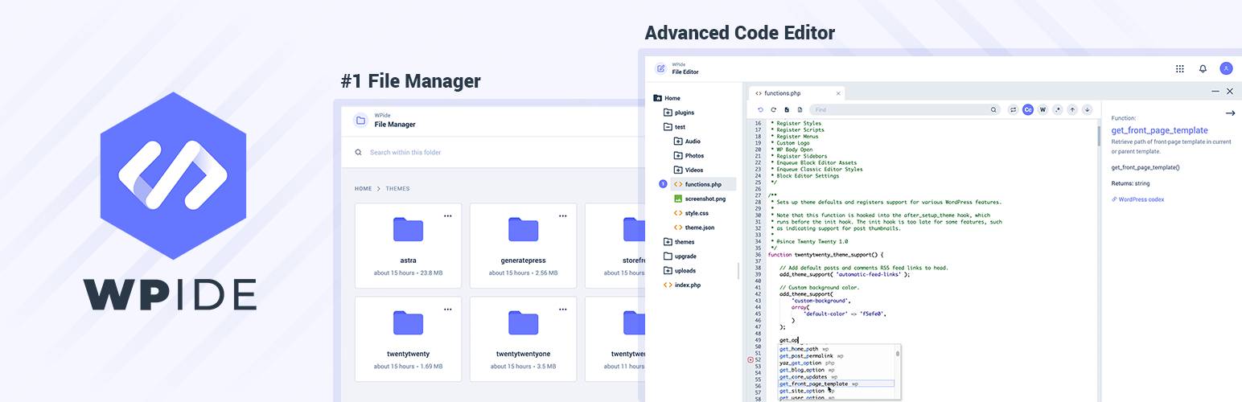Image resolution: width=1242 pixels, height=402 pixels.
Task: Expand the plugins folder in tree
Action: tap(668, 113)
